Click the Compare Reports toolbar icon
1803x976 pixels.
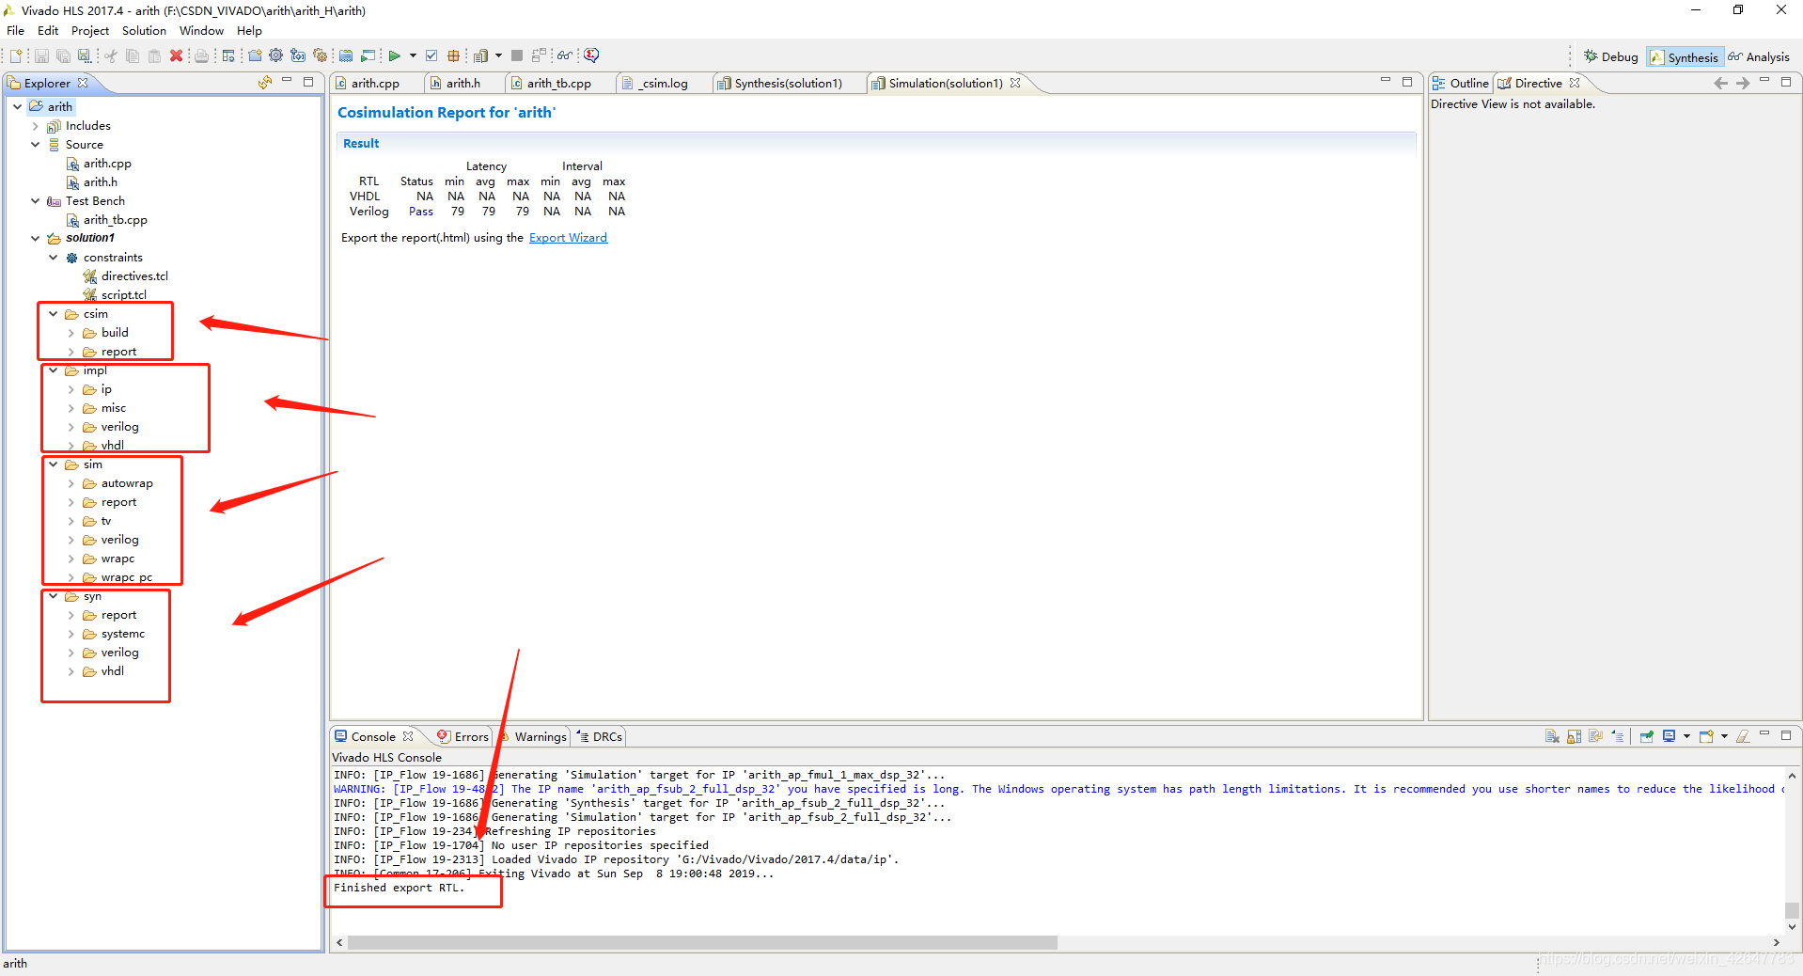click(539, 55)
